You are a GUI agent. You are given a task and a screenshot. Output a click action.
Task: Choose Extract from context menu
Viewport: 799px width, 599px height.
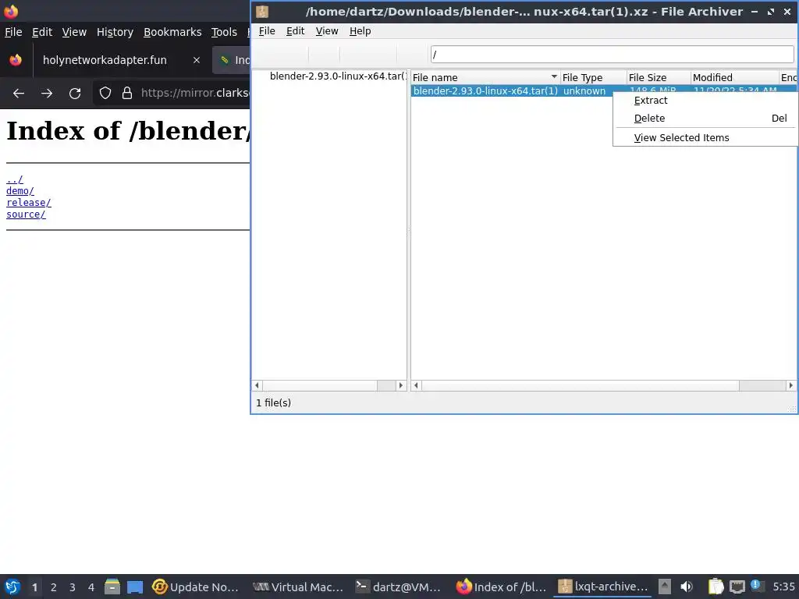point(651,101)
